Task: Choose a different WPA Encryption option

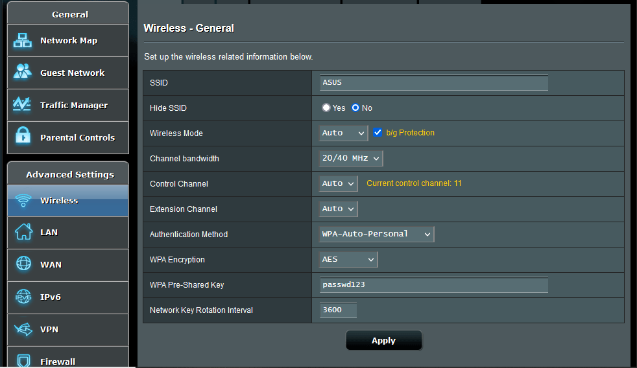Action: click(x=348, y=259)
